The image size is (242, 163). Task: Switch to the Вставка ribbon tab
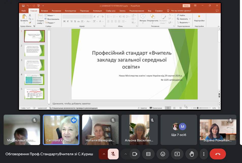[44, 11]
